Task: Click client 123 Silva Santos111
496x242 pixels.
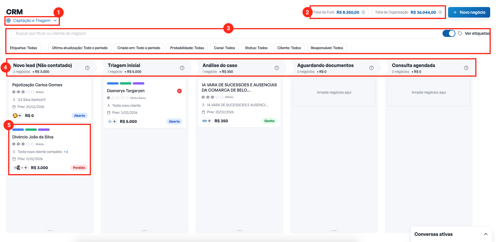Action: pyautogui.click(x=32, y=100)
